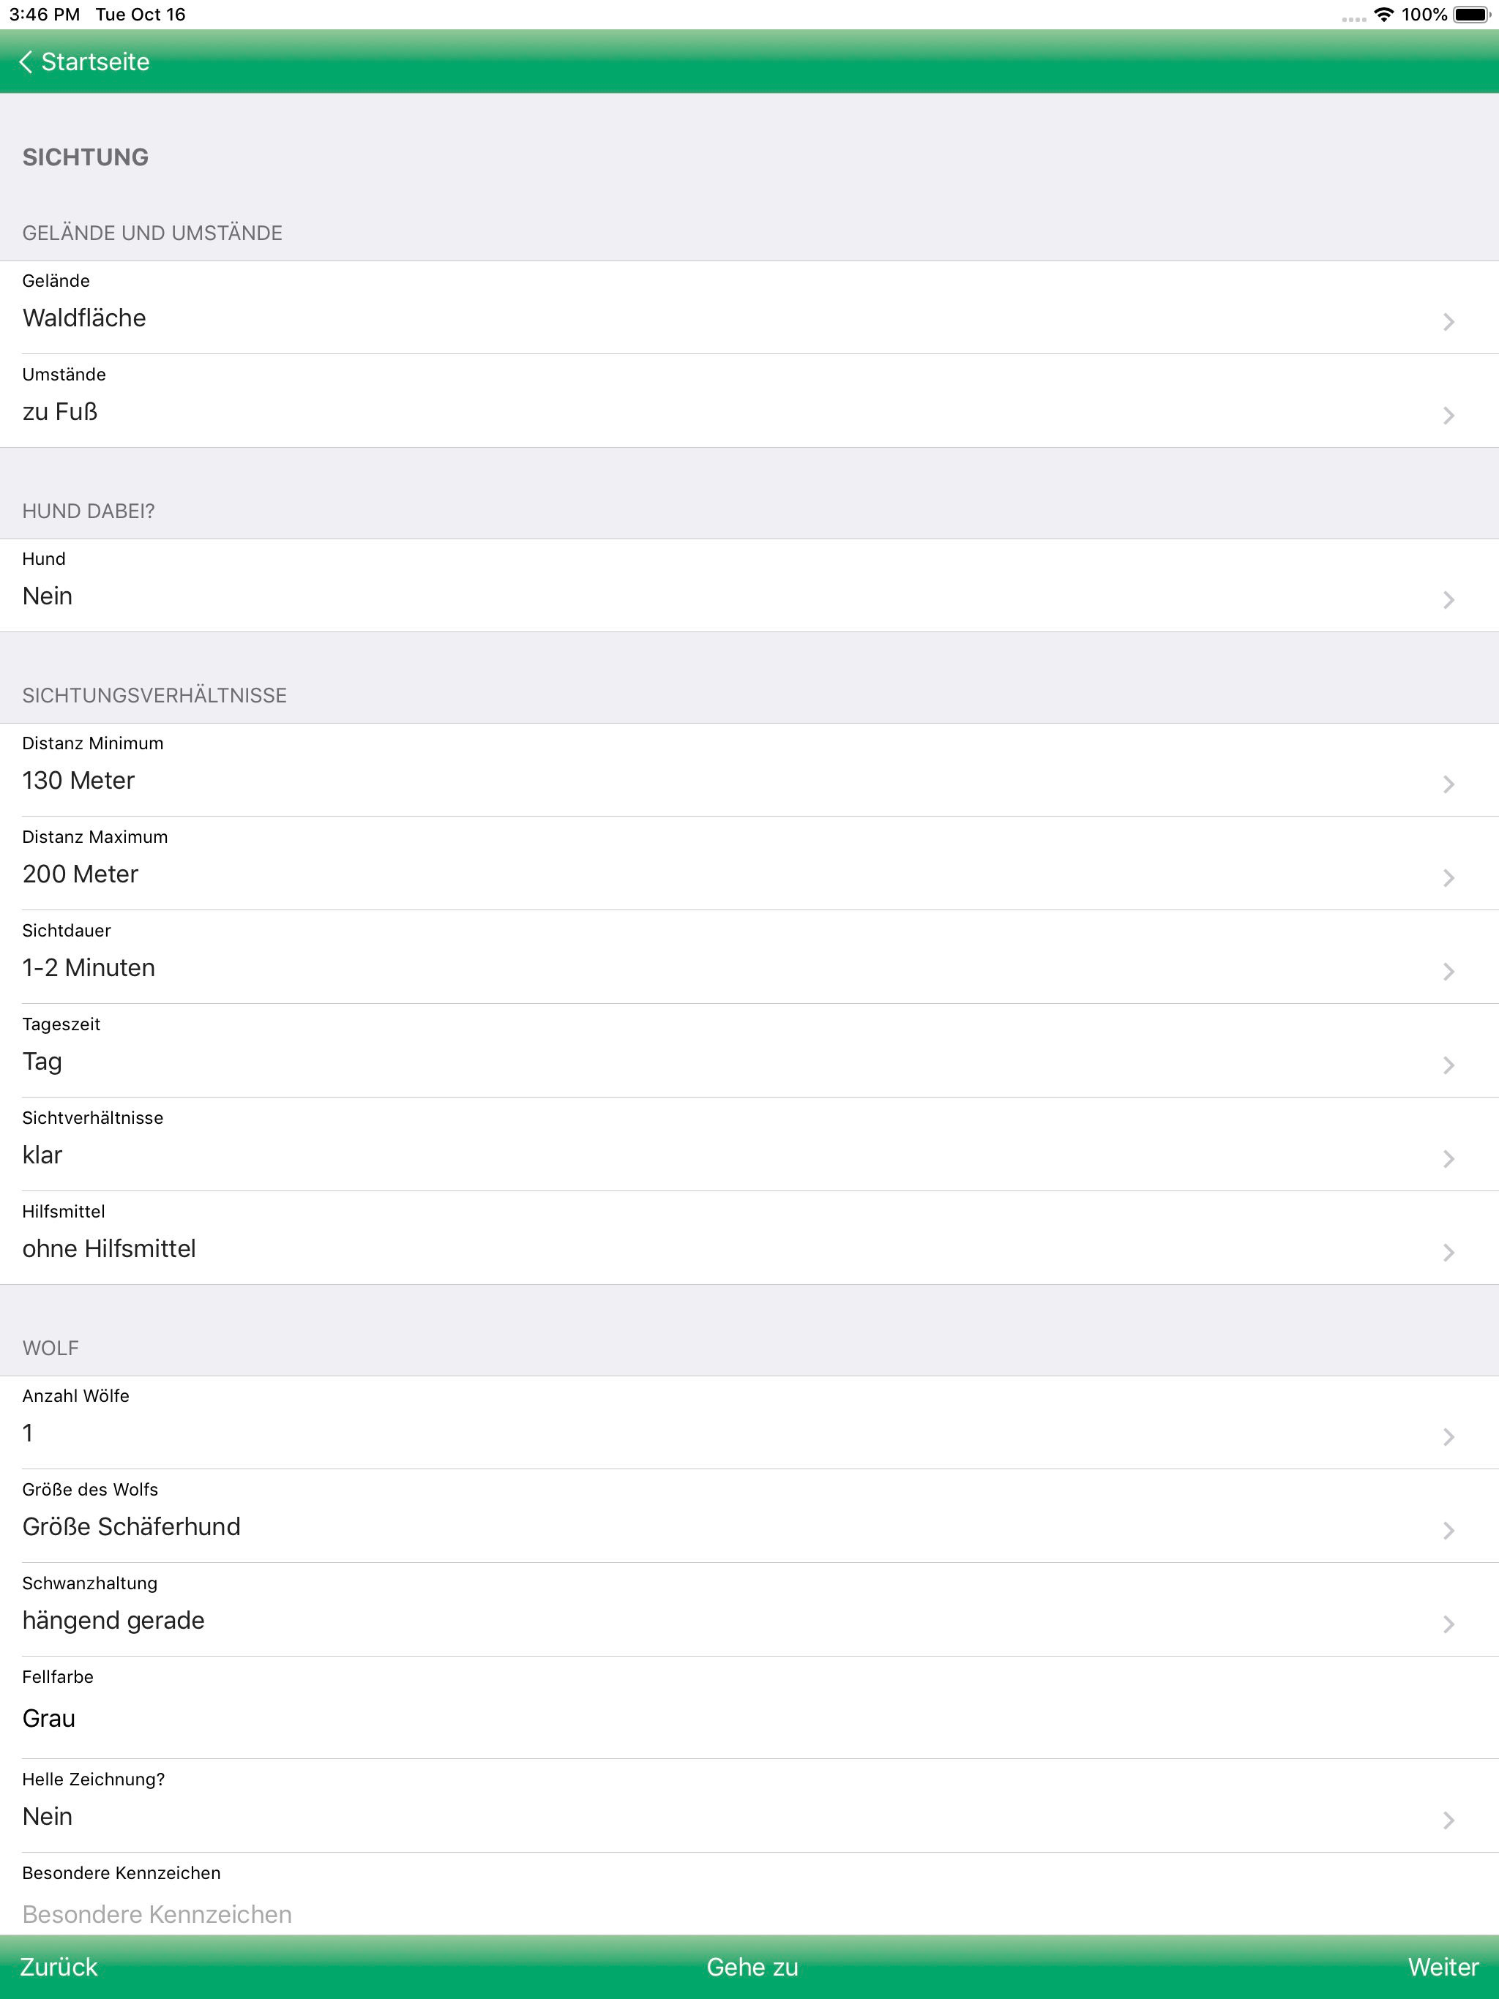The height and width of the screenshot is (1999, 1499).
Task: Tap the Besondere Kennzeichen text field
Action: pos(749,1913)
